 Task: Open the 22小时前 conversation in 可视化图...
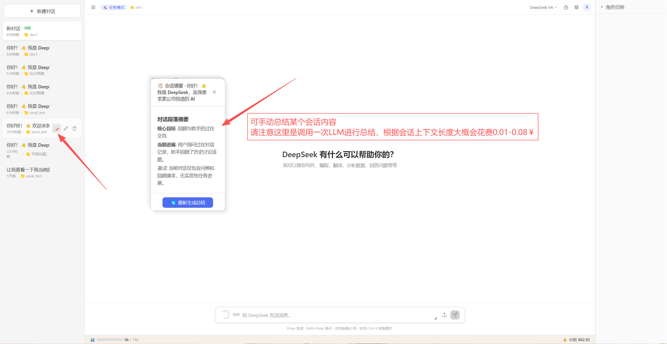coord(42,150)
